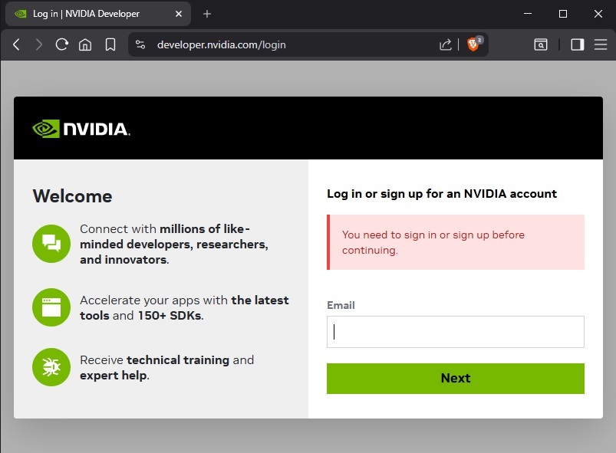The image size is (616, 453).
Task: Open site settings icon in address bar
Action: 140,44
